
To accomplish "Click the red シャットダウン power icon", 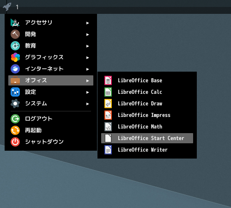I will (15, 142).
